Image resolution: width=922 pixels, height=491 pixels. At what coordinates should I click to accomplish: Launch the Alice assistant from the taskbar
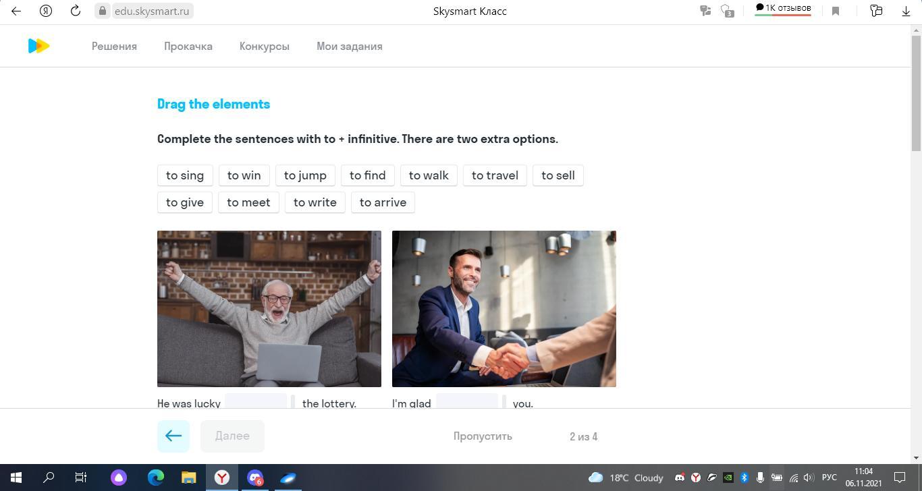119,478
